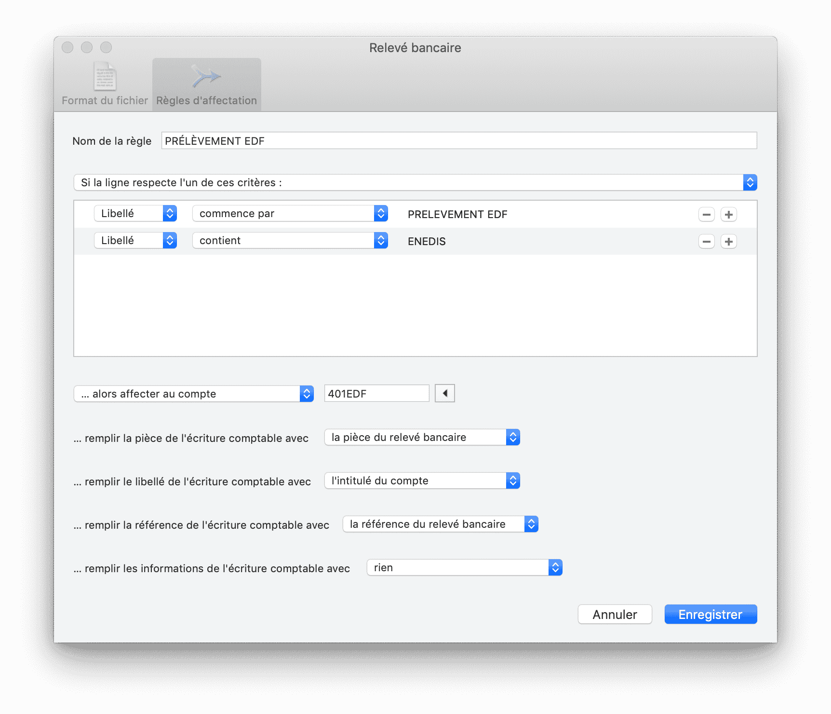Remove the ENEDIS criterion with minus
The width and height of the screenshot is (831, 714).
pyautogui.click(x=707, y=241)
